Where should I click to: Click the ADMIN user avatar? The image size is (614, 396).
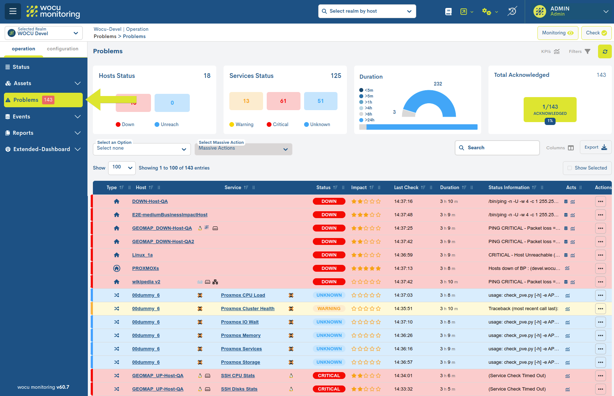click(x=540, y=11)
